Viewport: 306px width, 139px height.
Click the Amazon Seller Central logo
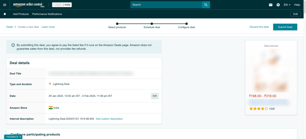pyautogui.click(x=29, y=5)
